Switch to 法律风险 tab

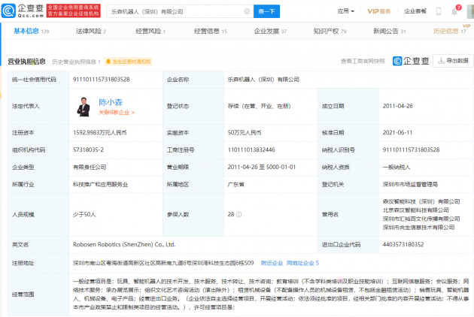click(91, 31)
